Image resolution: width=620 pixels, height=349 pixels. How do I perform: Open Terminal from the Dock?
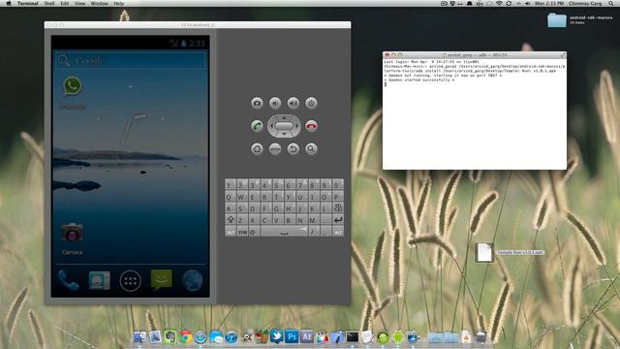point(353,336)
